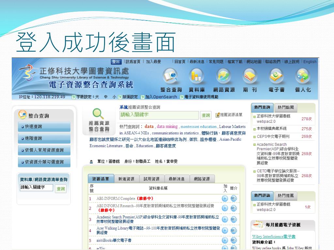Screen dimensions: 334x250
Task: Switch to the 新進資源 tab
Action: (127, 179)
